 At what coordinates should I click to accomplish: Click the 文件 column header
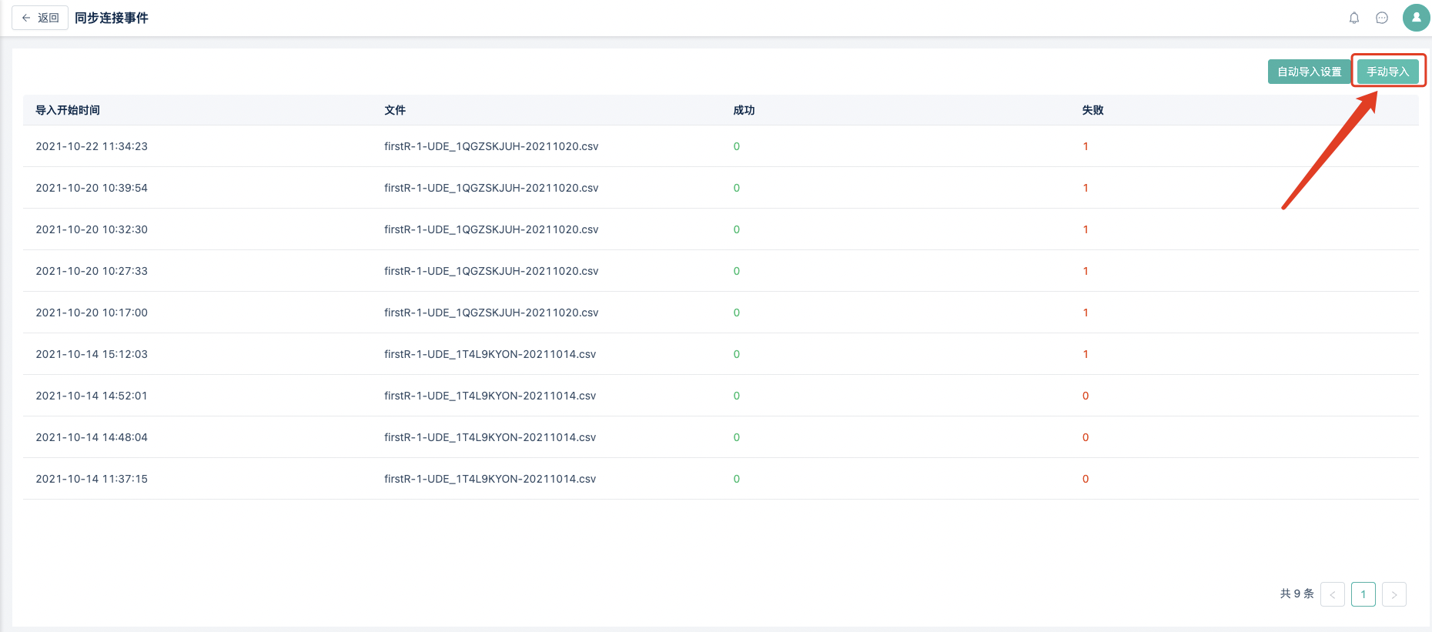395,110
